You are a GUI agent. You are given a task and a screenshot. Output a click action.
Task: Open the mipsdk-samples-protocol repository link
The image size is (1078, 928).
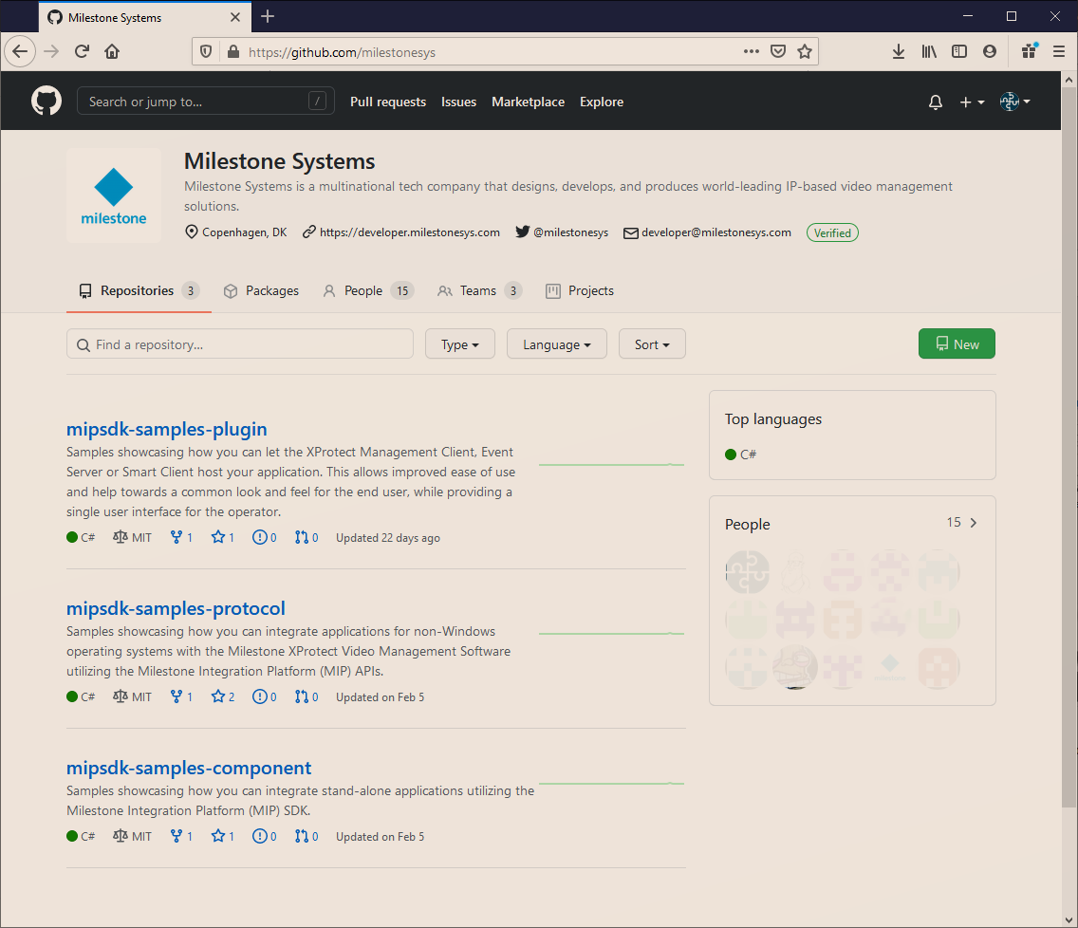click(176, 608)
